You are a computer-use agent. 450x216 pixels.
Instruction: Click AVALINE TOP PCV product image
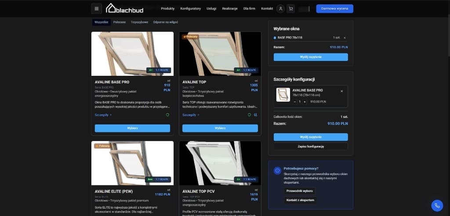coord(220,163)
